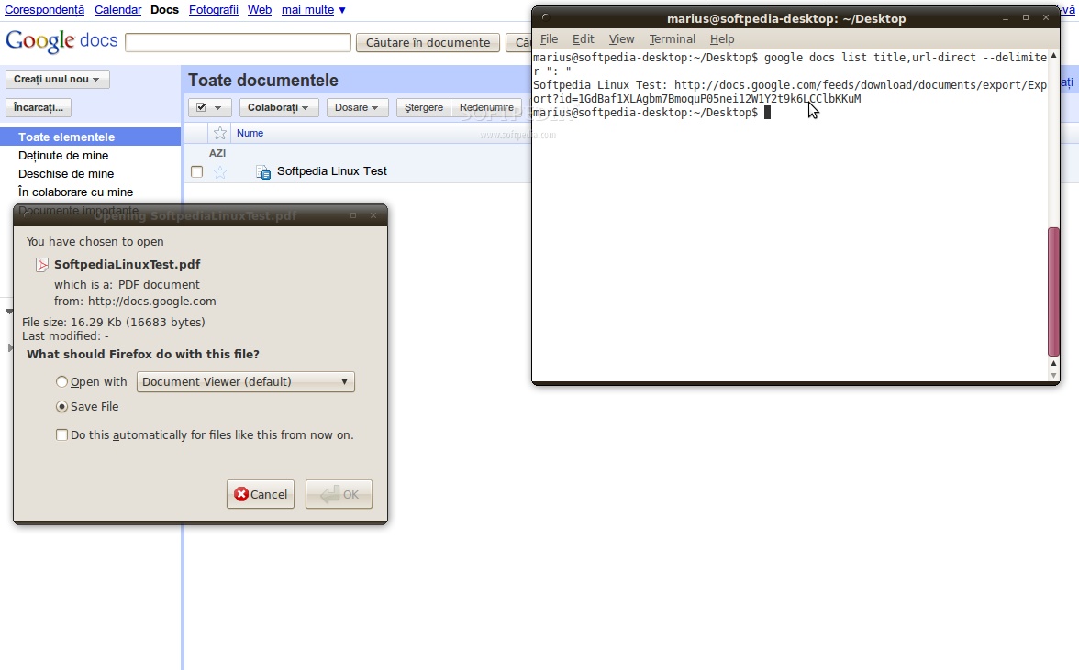This screenshot has width=1079, height=670.
Task: Open the terminal View menu
Action: 621,39
